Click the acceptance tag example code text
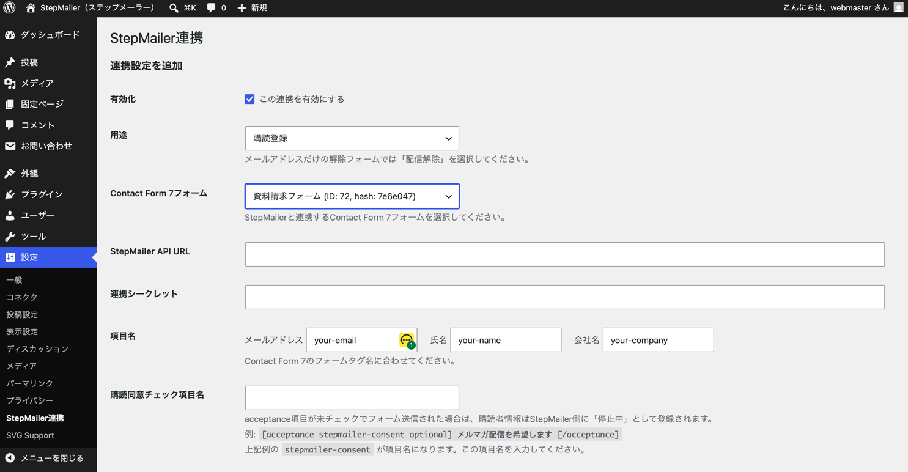This screenshot has width=908, height=472. 440,435
